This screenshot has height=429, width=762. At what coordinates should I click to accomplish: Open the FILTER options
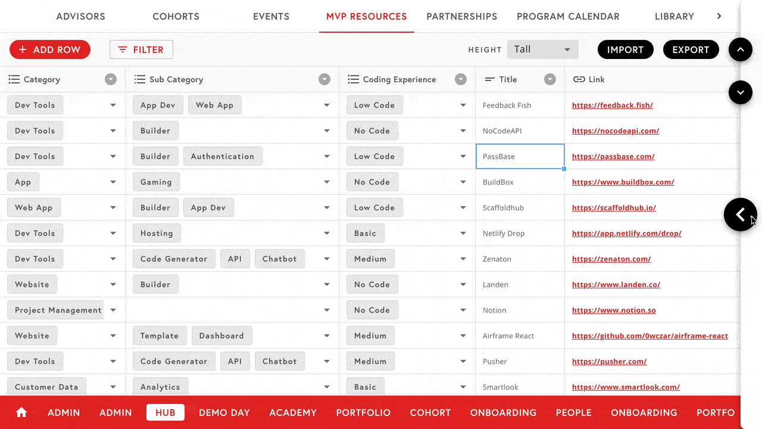pyautogui.click(x=141, y=49)
